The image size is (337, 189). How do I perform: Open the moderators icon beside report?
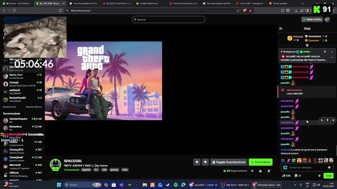(269, 171)
